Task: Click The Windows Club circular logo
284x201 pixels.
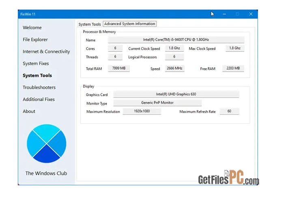Action: coord(47,143)
